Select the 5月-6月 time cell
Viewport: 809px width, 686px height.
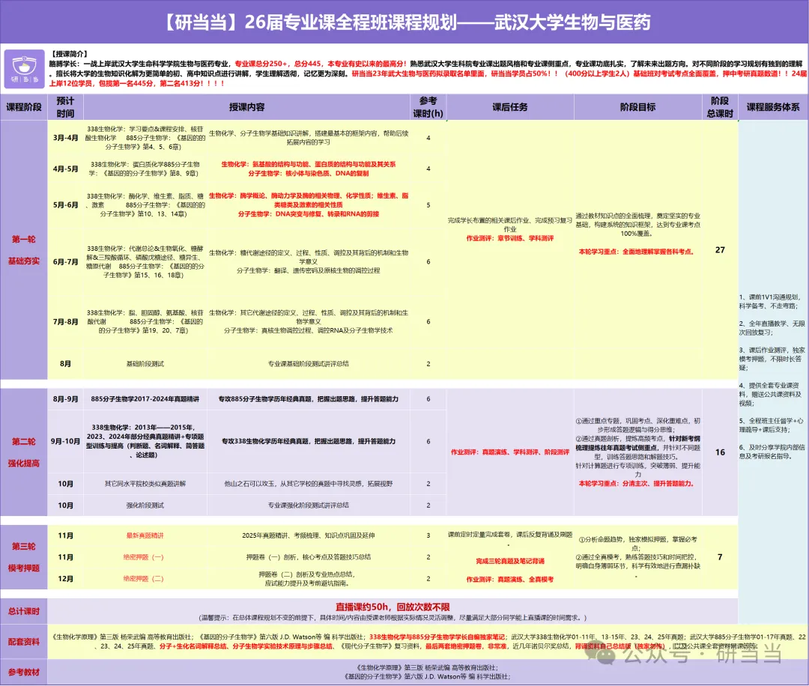65,204
